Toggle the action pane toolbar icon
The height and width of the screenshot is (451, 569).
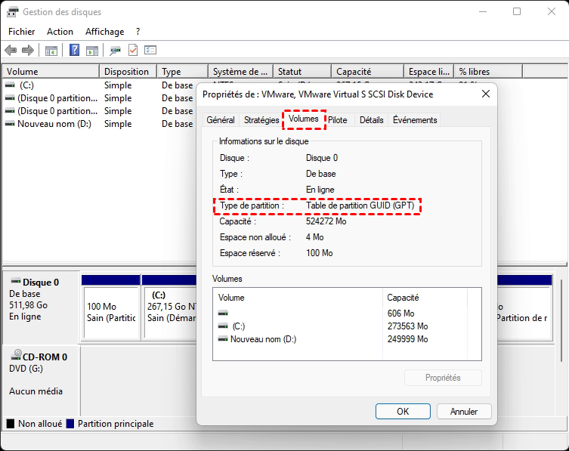(92, 51)
